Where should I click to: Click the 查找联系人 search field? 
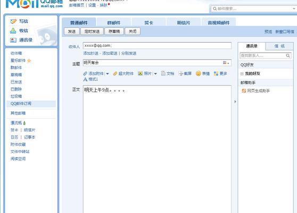click(x=266, y=55)
